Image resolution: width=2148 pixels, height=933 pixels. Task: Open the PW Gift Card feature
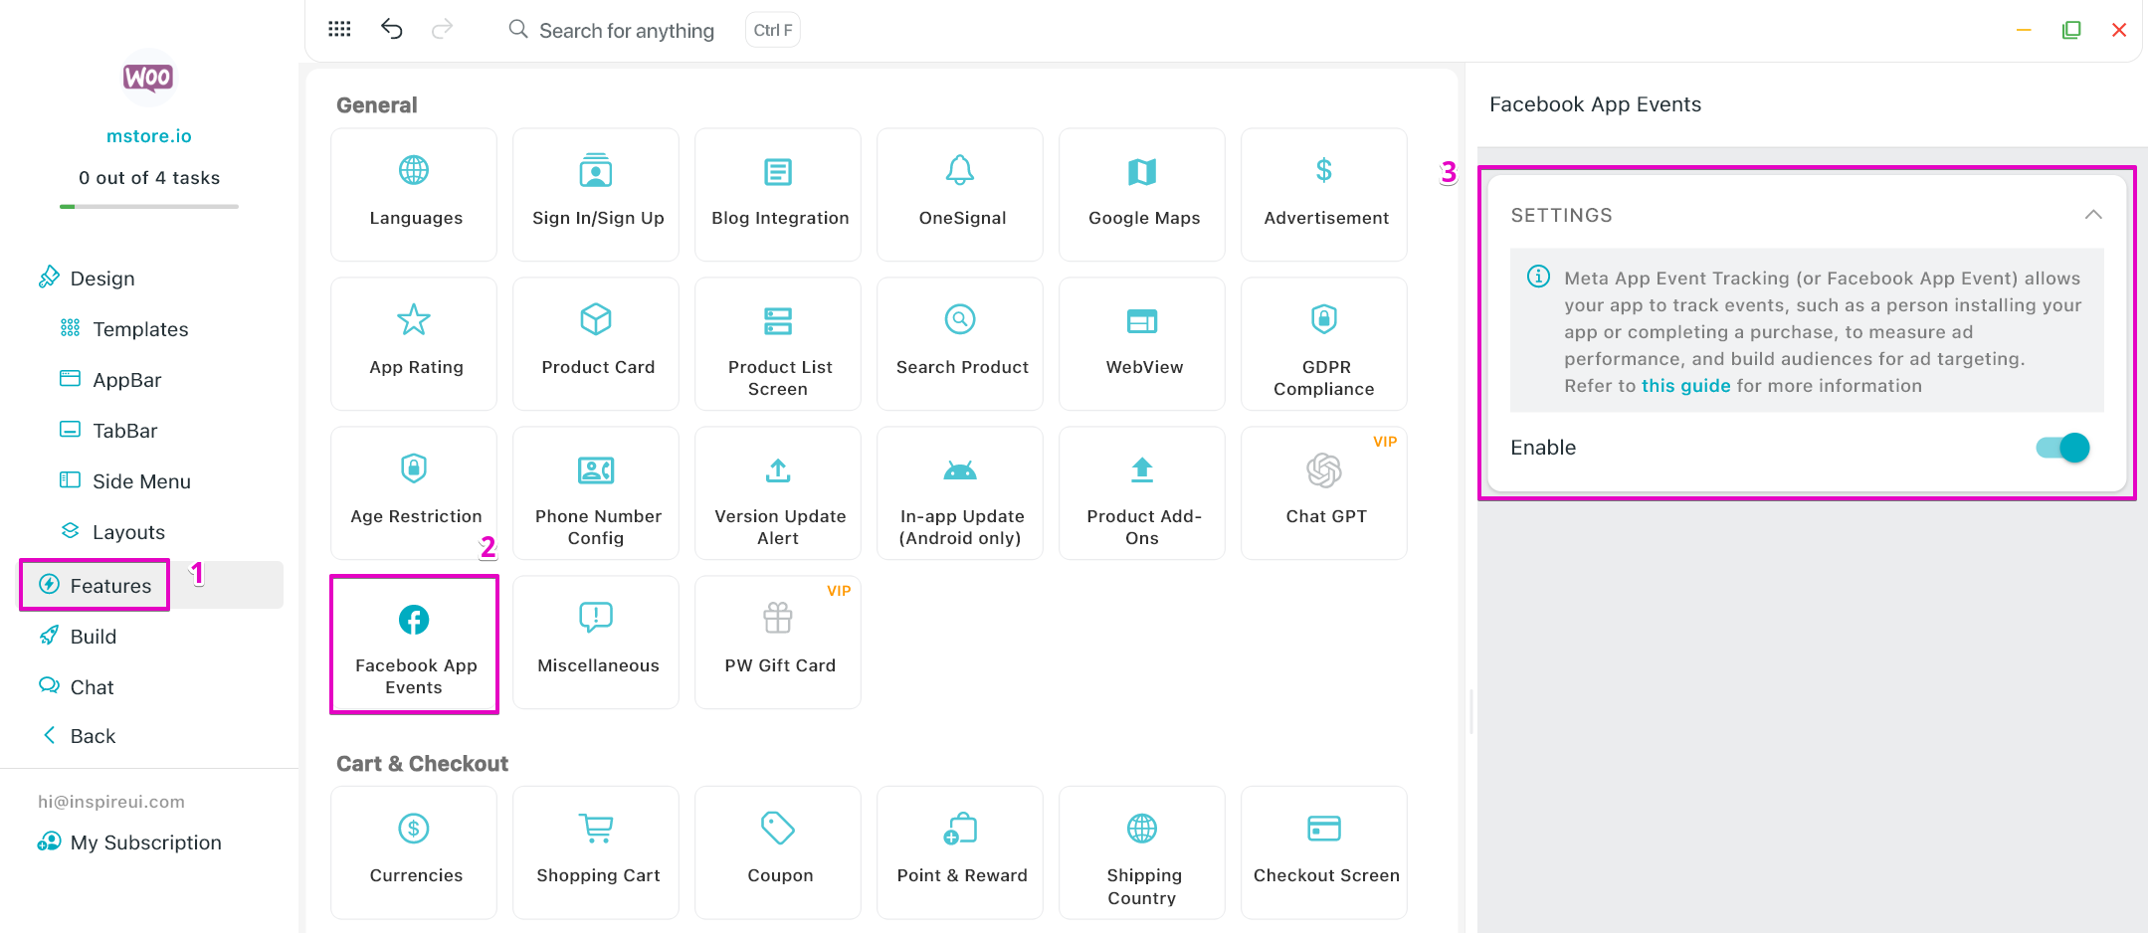(x=778, y=643)
